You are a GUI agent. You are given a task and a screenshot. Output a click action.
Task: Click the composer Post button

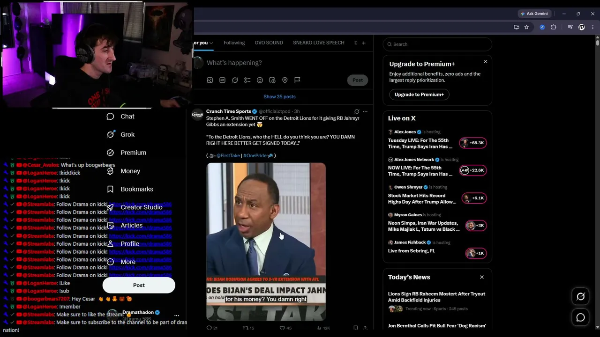[x=358, y=80]
